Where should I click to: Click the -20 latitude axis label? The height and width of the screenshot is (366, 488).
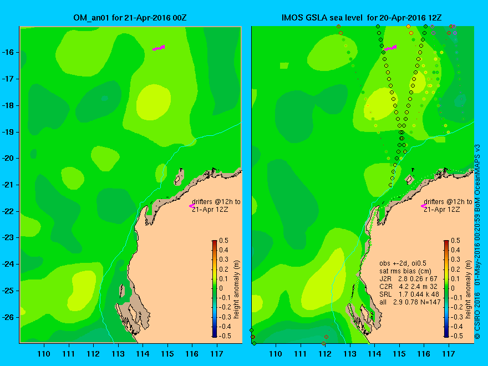7,159
